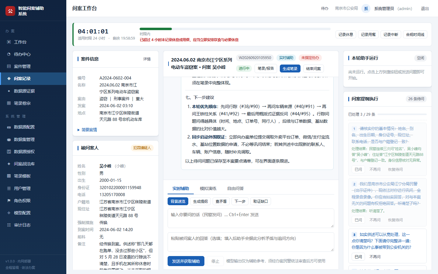Click the 问案记录 diamond icon
Screen dimensions: 438x274
[x=9, y=79]
